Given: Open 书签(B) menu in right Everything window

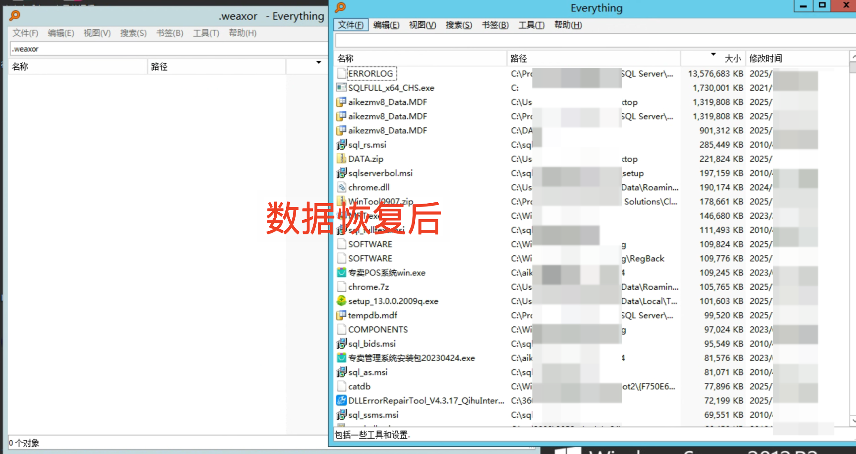Looking at the screenshot, I should 495,25.
